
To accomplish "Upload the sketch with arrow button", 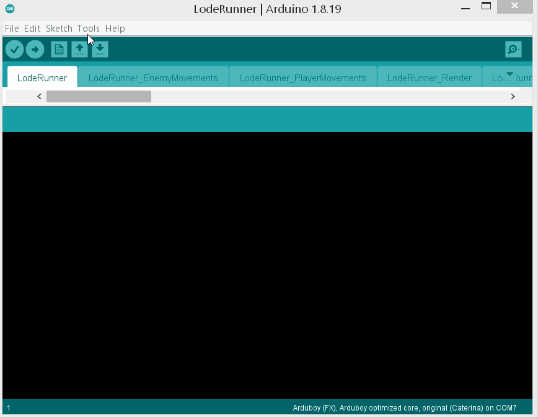I will click(35, 50).
